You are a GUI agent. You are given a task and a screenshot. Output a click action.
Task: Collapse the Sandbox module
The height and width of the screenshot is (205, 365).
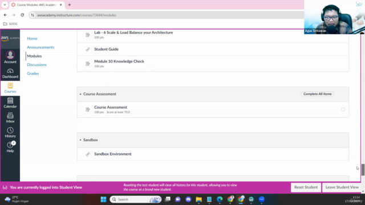pyautogui.click(x=80, y=140)
